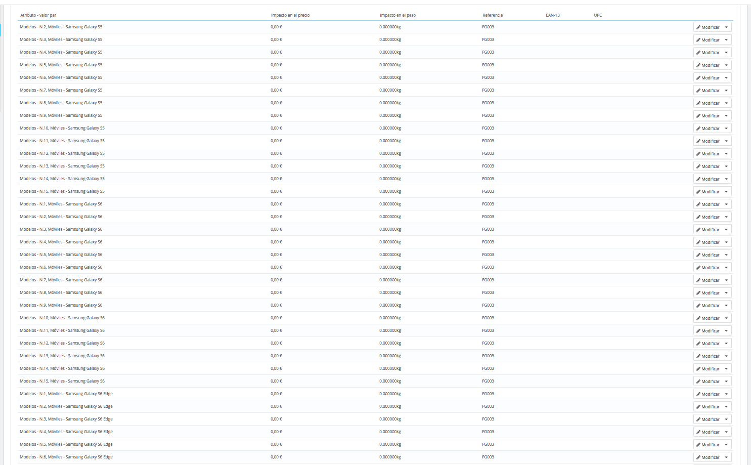Open dropdown caret beside Modificar, N.7 Galaxy S5

coord(726,91)
